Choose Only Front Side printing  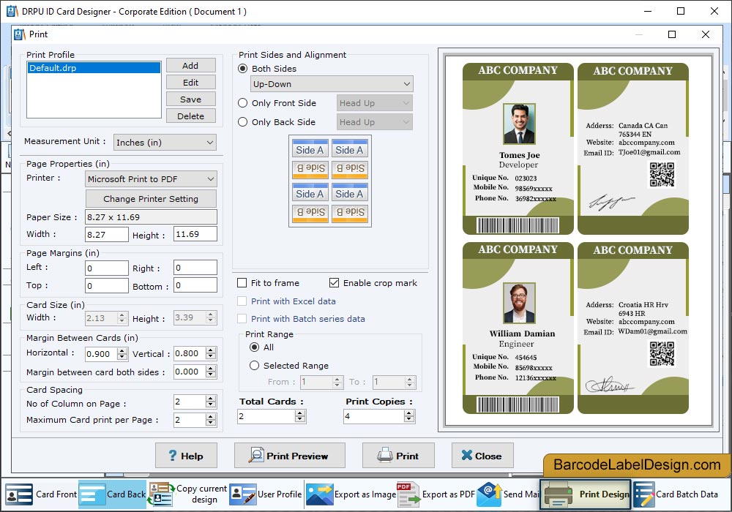(243, 103)
